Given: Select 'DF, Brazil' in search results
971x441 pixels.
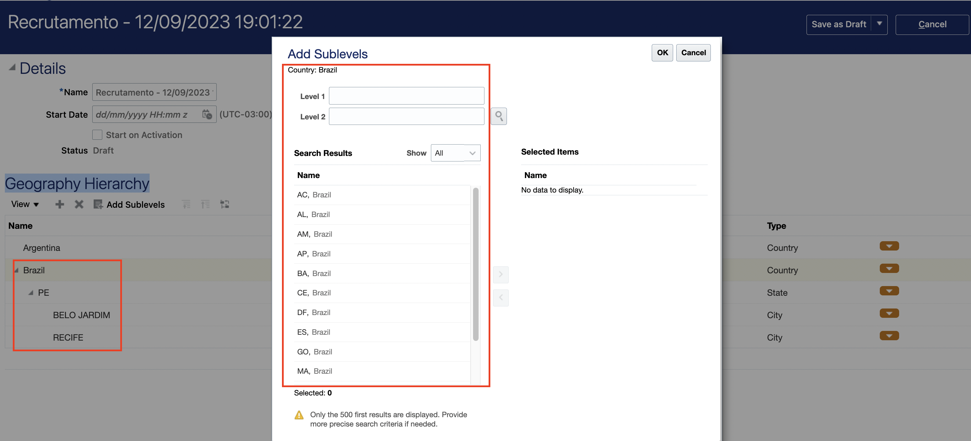Looking at the screenshot, I should click(381, 312).
